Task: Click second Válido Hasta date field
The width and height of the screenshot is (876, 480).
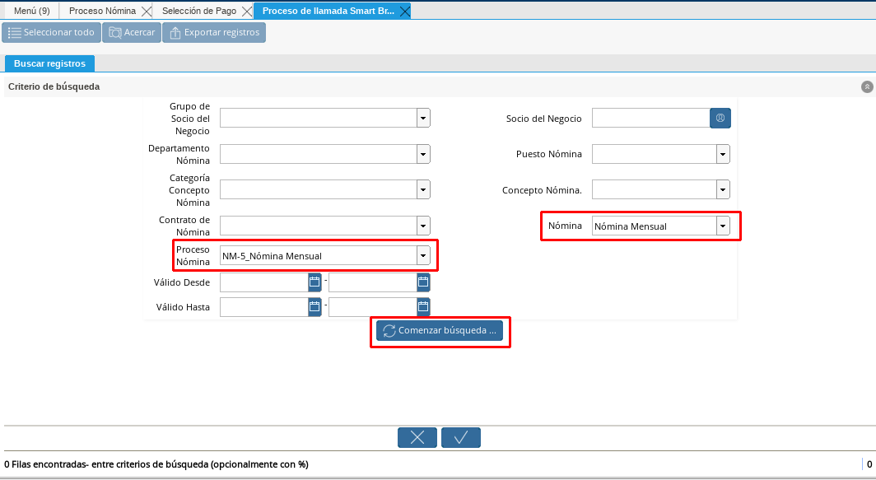Action: point(373,307)
